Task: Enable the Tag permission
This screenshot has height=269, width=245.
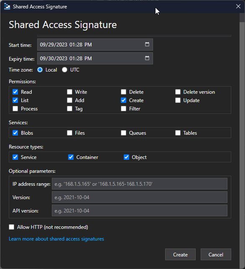Action: (69, 109)
